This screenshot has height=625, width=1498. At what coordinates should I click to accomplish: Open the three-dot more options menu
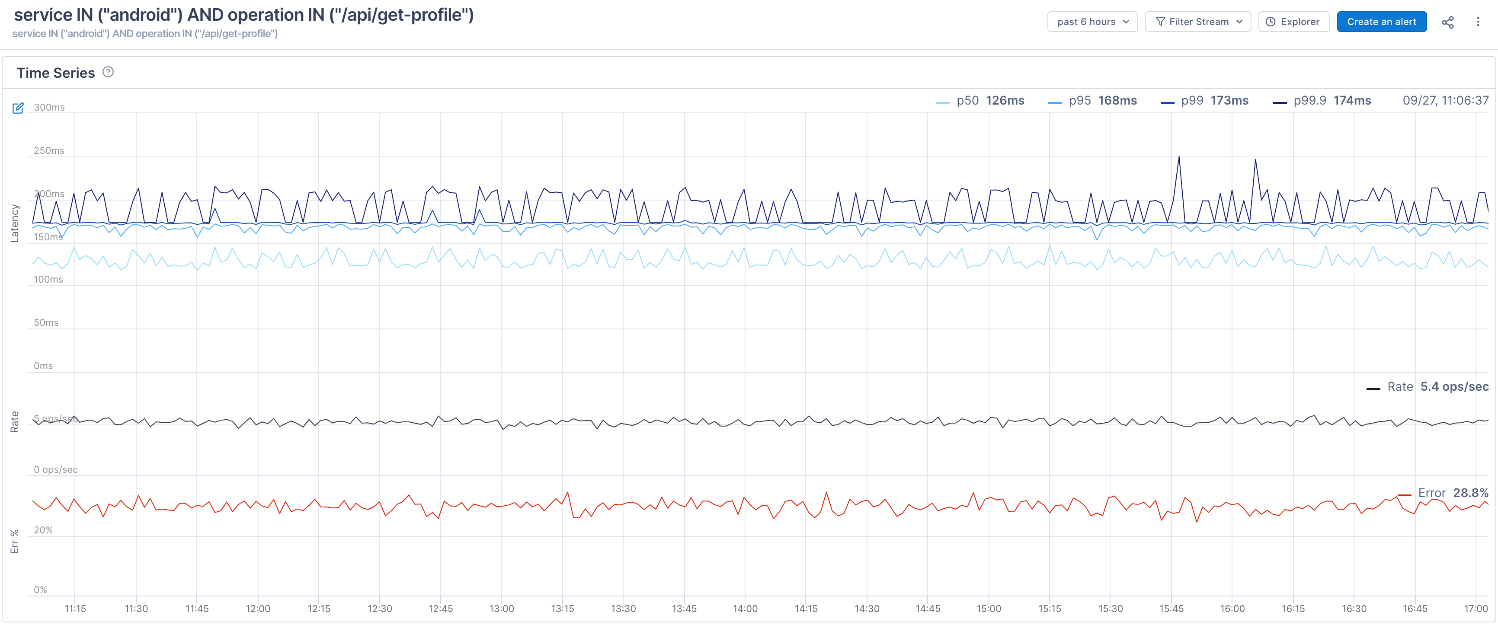tap(1478, 22)
